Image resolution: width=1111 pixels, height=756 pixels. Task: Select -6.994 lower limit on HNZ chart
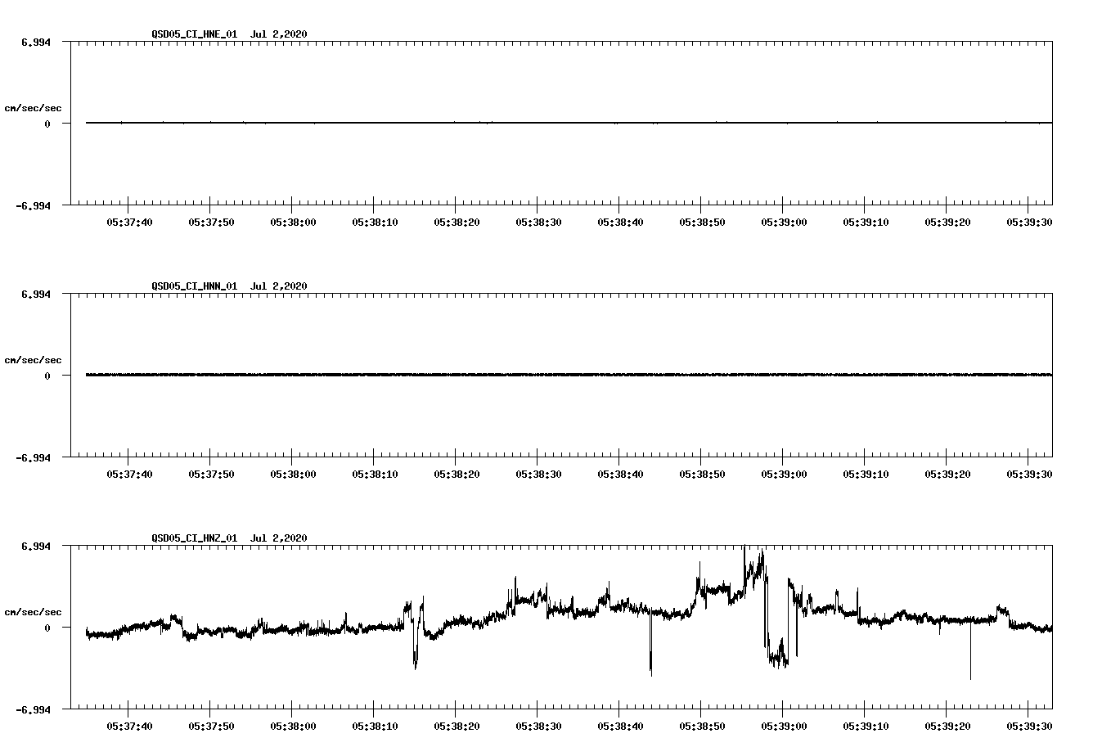34,710
